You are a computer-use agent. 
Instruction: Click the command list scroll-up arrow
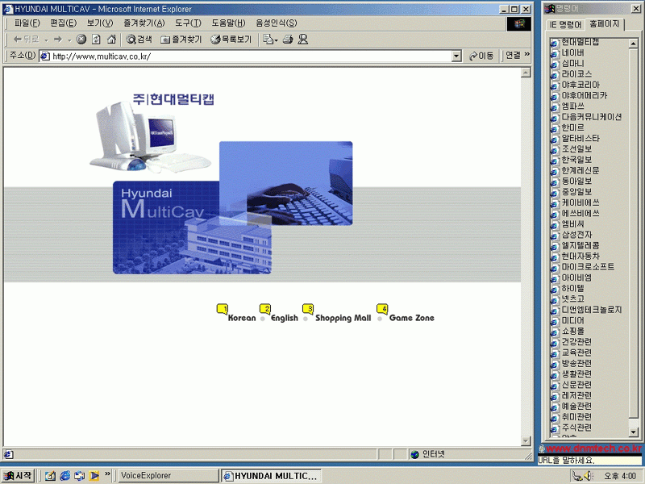[x=634, y=44]
